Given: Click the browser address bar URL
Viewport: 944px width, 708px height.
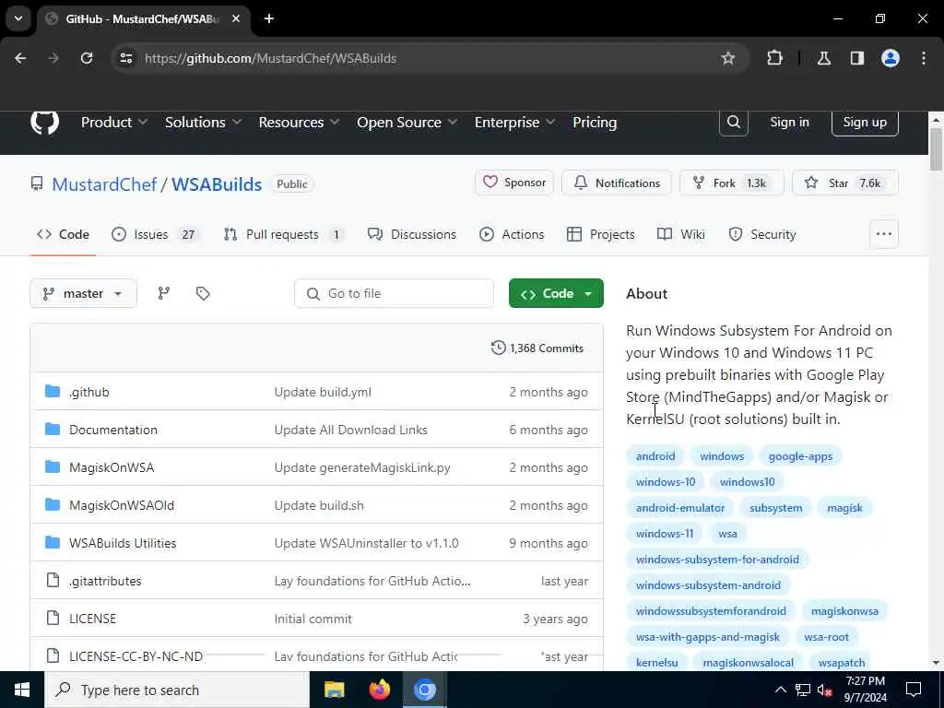Looking at the screenshot, I should pos(270,58).
